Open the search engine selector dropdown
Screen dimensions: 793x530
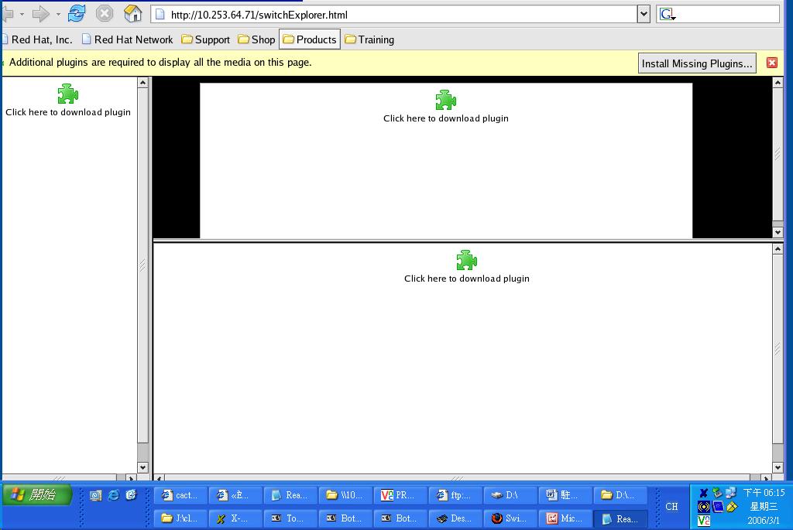coord(668,15)
